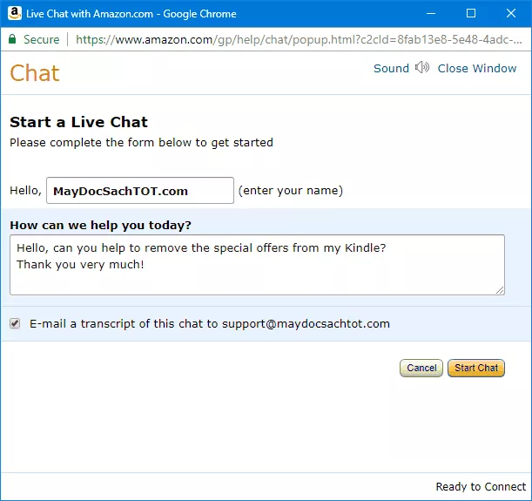Screen dimensions: 532x501
Task: Click the name input field
Action: click(140, 191)
